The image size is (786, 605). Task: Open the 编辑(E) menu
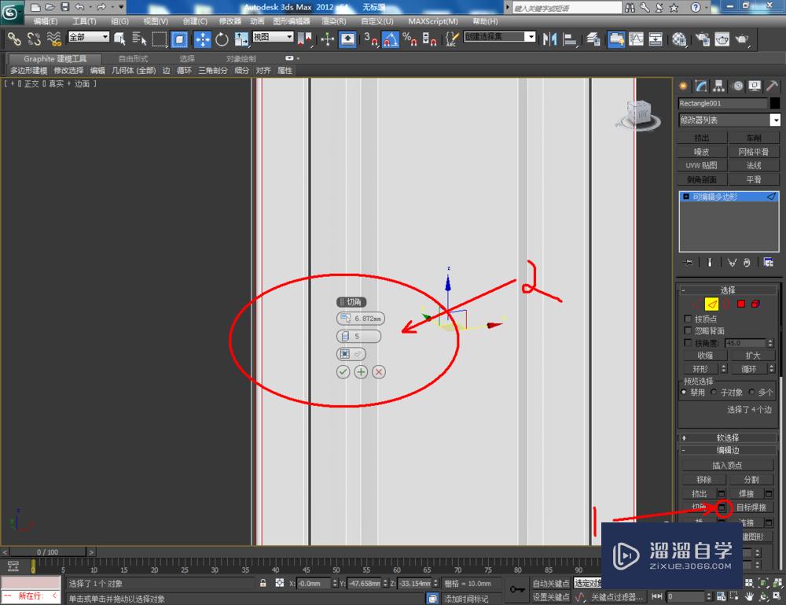[45, 21]
